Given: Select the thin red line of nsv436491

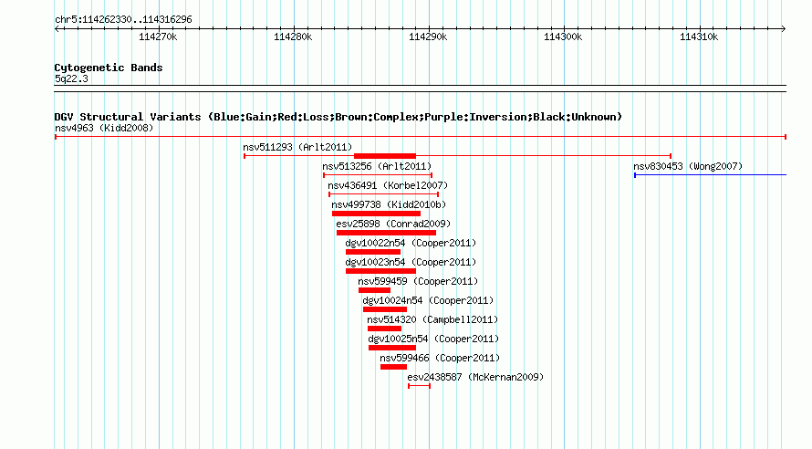Looking at the screenshot, I should point(383,194).
